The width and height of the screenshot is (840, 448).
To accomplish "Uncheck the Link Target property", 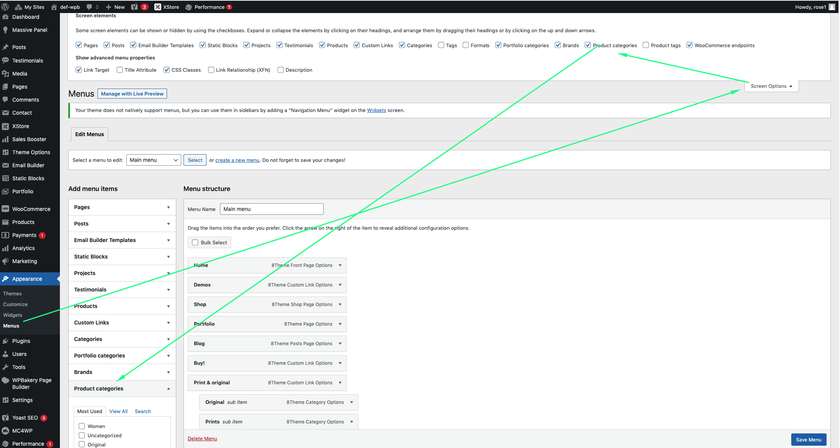I will point(79,70).
